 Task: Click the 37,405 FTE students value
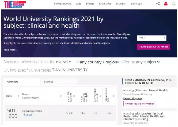click(x=69, y=113)
